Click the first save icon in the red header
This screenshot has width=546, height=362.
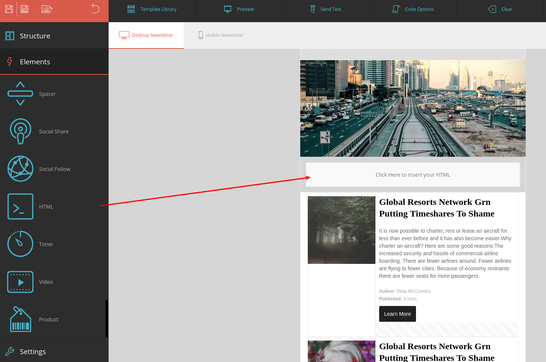coord(9,9)
